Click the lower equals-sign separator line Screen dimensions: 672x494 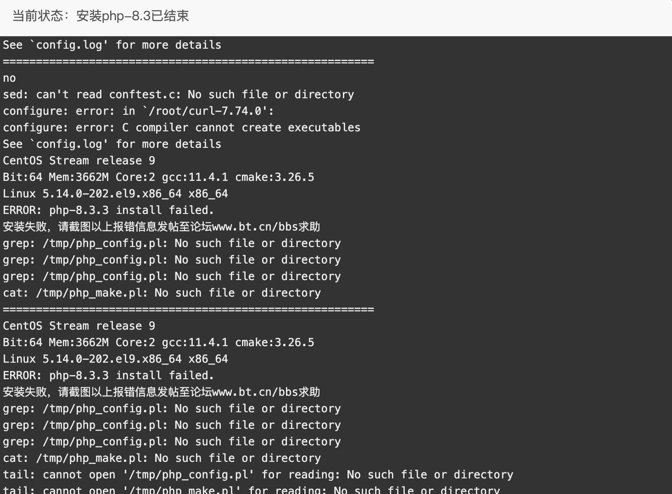click(189, 309)
